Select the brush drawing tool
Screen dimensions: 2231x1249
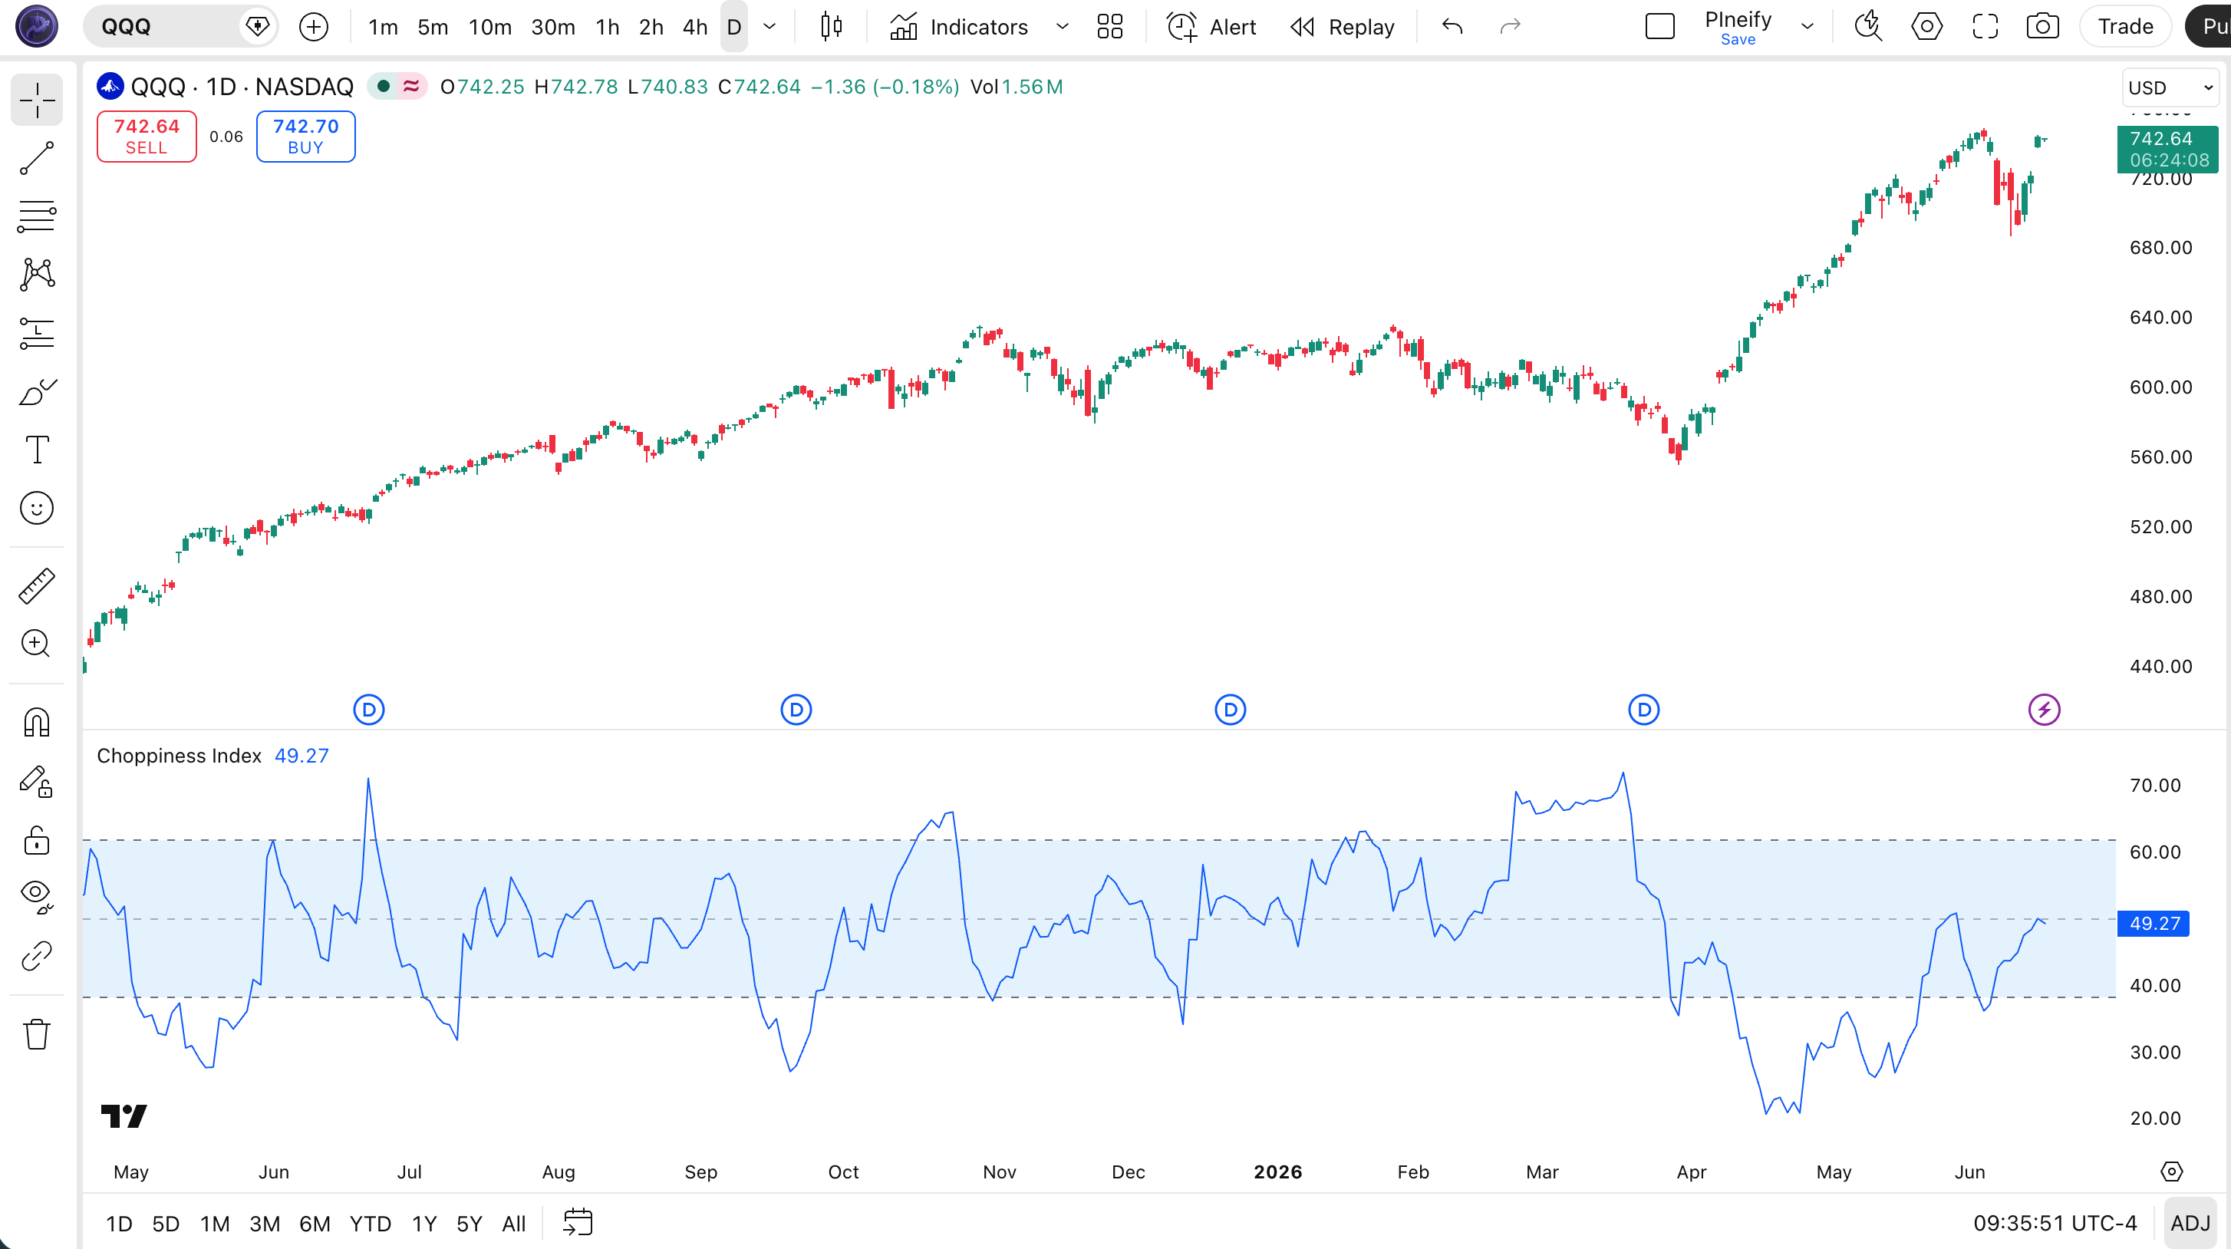(36, 391)
